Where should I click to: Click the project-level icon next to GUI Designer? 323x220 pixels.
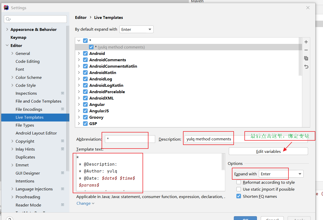tap(63, 173)
